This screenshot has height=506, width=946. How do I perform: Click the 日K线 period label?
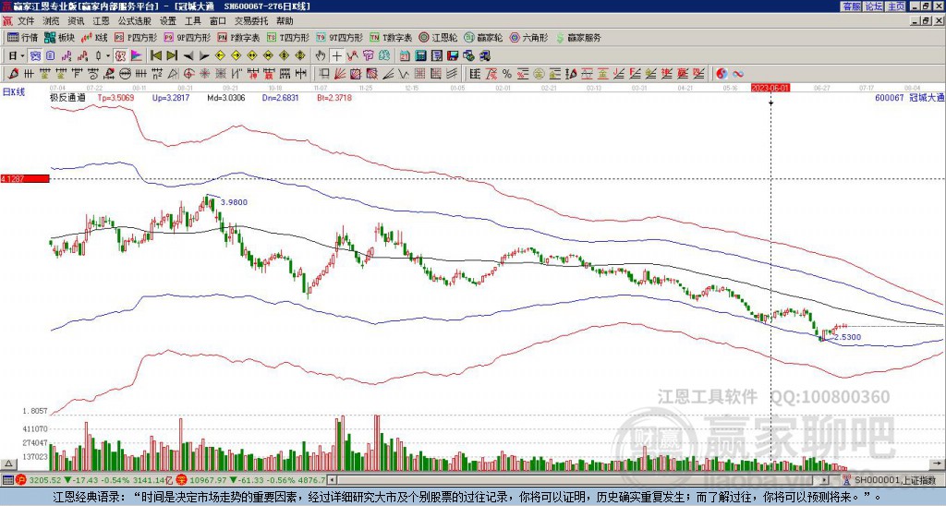pyautogui.click(x=13, y=91)
